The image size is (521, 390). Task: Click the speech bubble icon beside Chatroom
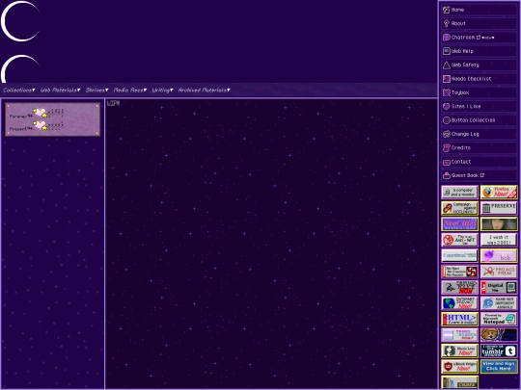[447, 38]
